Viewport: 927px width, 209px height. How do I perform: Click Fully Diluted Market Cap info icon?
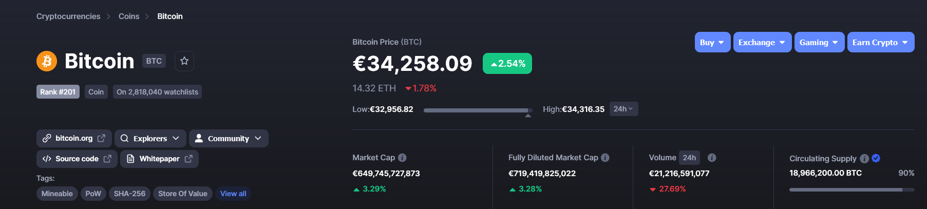[x=605, y=158]
